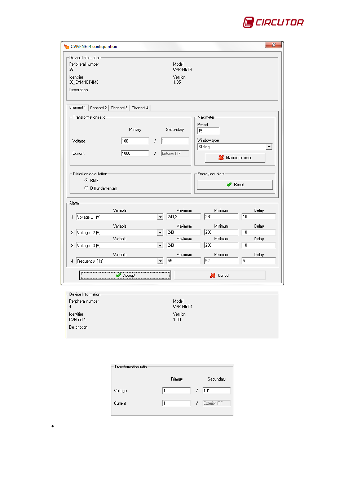Screen dimensions: 344x487
Task: Click alarm 3 Maximum field
Action: [184, 245]
